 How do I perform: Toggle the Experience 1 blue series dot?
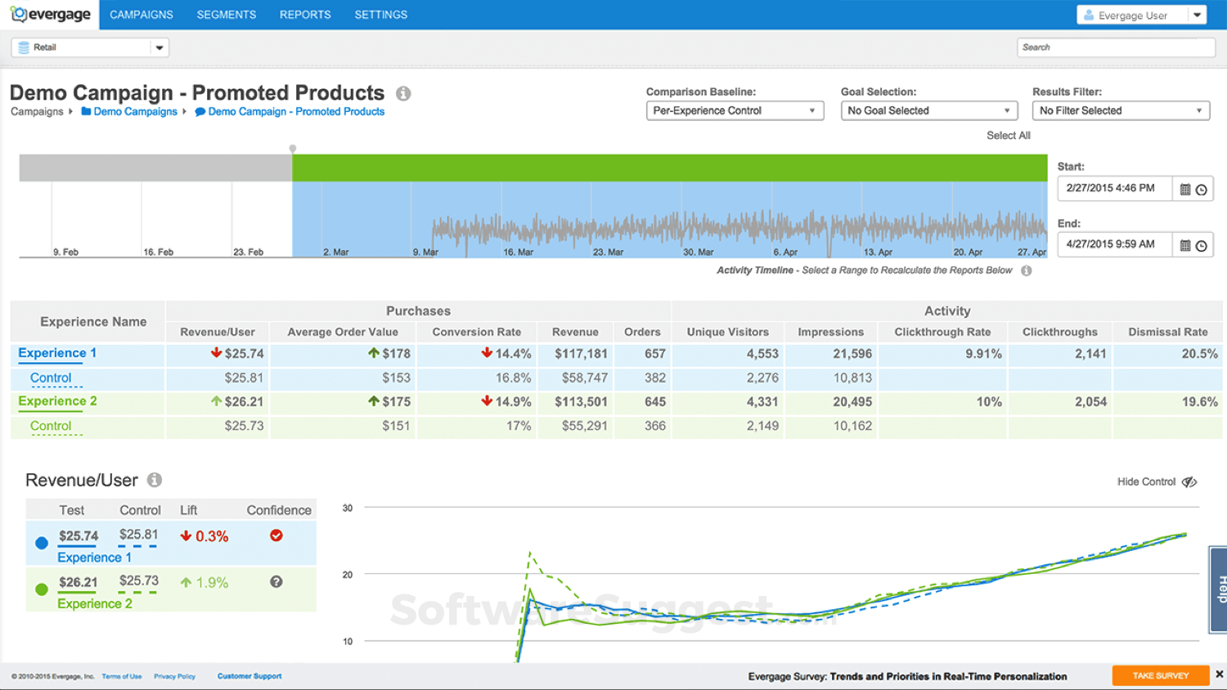41,542
